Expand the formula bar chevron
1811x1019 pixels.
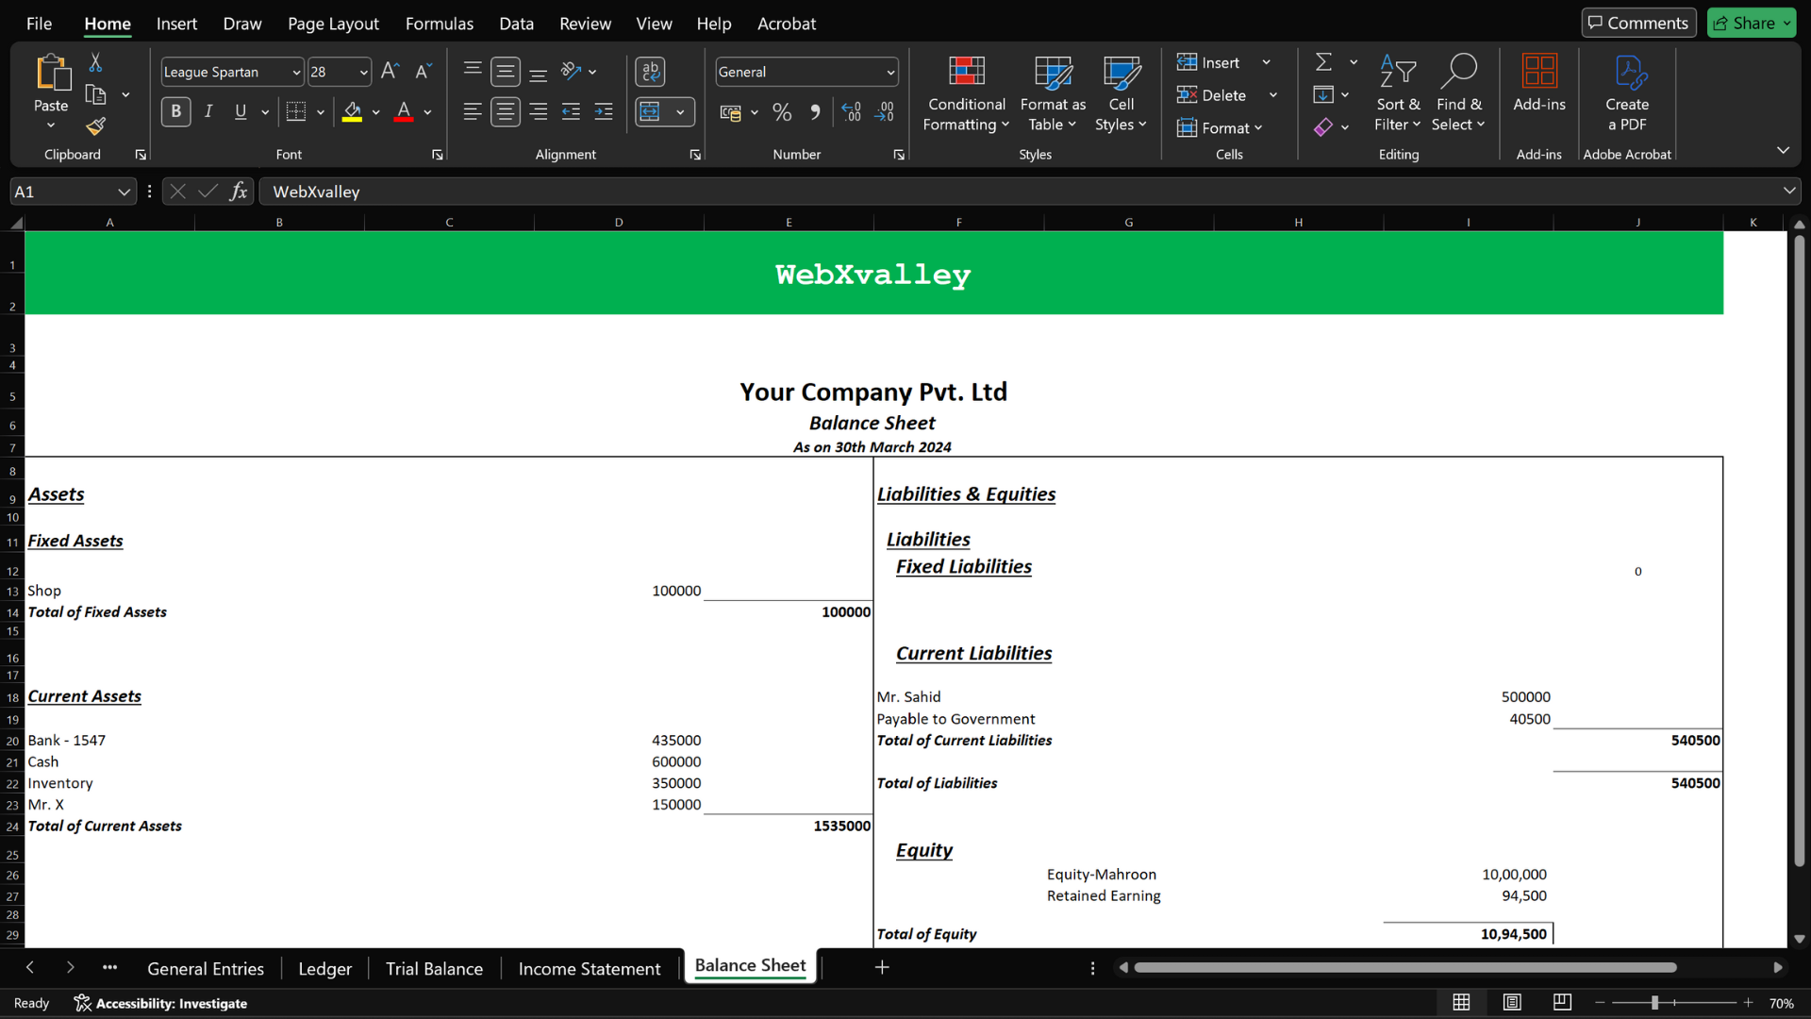[x=1788, y=192]
